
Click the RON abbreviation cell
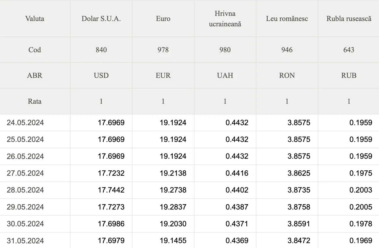pos(287,75)
